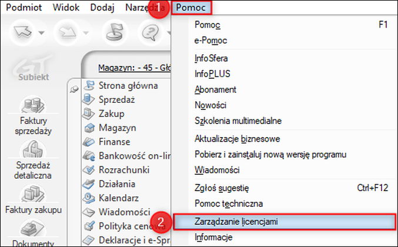Open the Pomoc menu
This screenshot has width=398, height=247.
[191, 8]
